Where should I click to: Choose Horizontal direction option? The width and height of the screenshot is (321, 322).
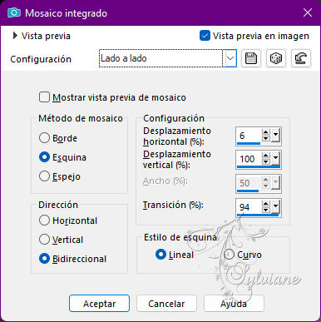44,220
